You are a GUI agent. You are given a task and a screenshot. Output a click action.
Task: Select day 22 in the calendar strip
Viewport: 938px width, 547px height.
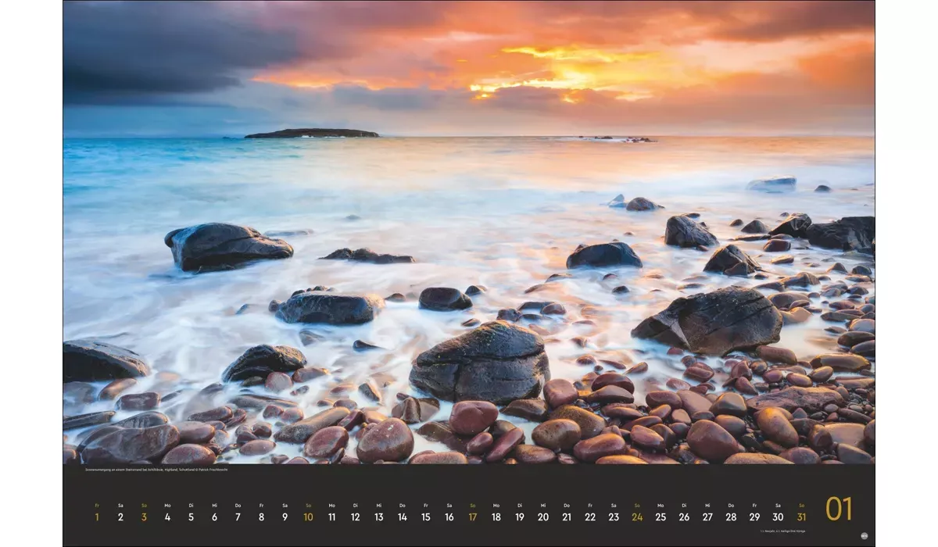(x=589, y=513)
